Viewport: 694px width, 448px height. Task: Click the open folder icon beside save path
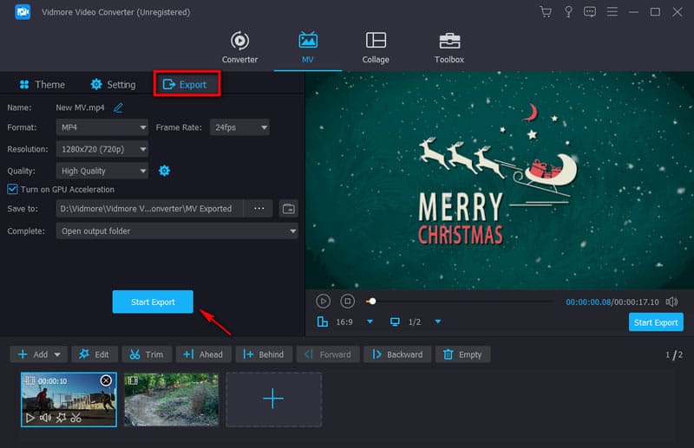[x=289, y=209]
